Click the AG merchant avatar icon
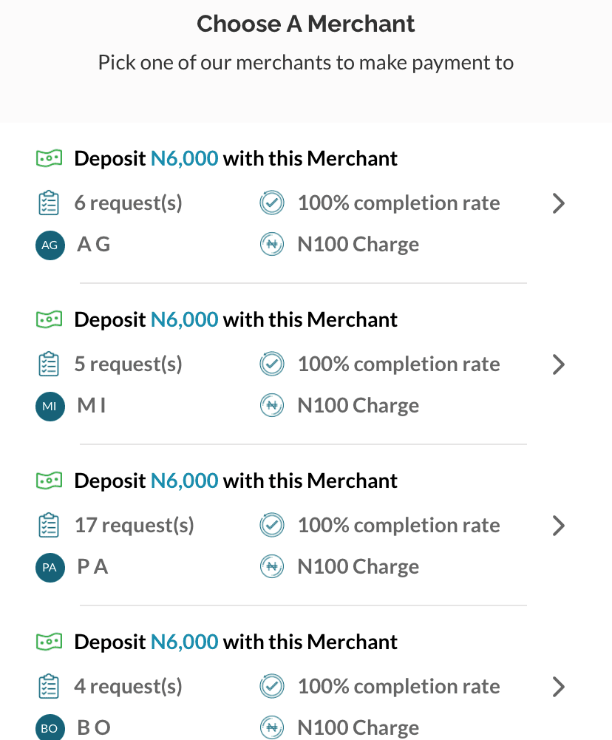 click(x=50, y=245)
